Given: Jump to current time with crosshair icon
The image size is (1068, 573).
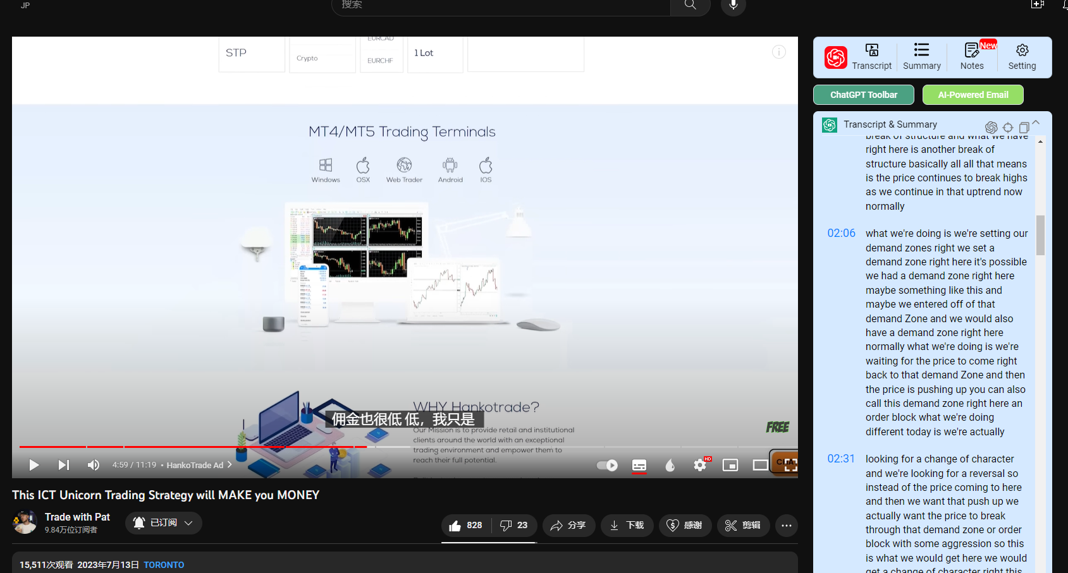Looking at the screenshot, I should 1008,127.
